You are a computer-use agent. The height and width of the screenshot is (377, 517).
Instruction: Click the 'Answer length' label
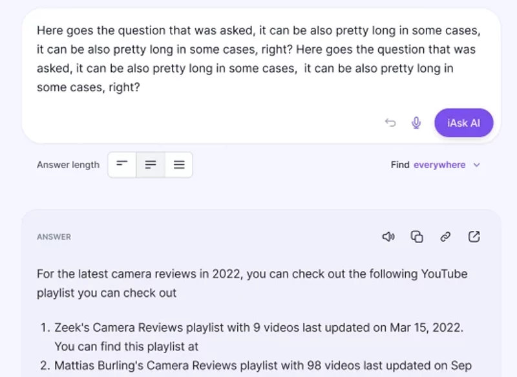[x=68, y=165]
